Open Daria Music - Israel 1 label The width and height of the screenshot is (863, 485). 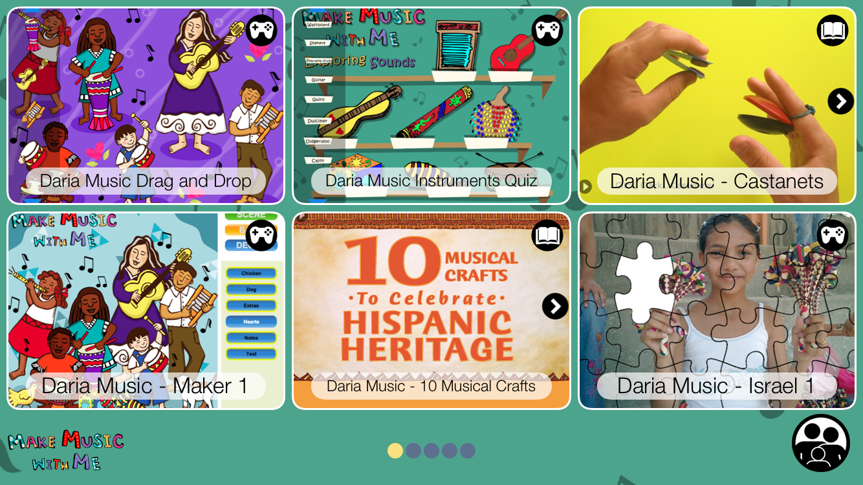(717, 386)
